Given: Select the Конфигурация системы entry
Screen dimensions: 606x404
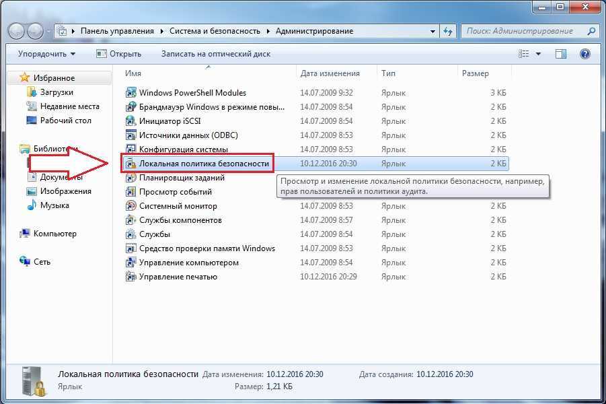Looking at the screenshot, I should click(183, 149).
